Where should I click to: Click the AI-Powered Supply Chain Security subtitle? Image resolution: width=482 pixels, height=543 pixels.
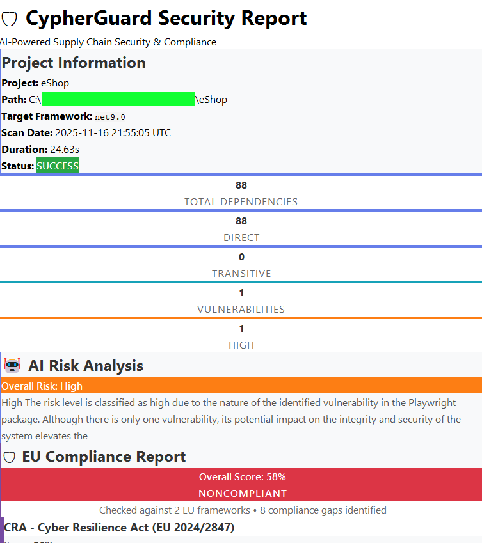click(x=108, y=42)
